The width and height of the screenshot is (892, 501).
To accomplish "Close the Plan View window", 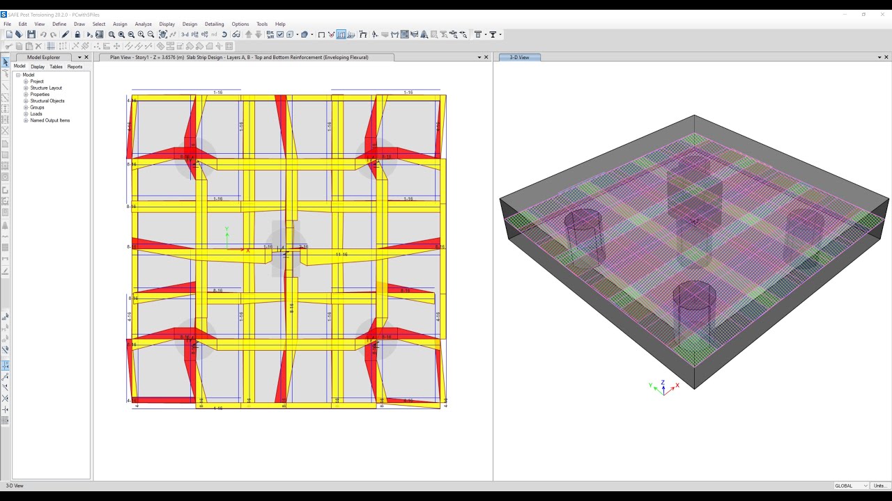I will (486, 57).
